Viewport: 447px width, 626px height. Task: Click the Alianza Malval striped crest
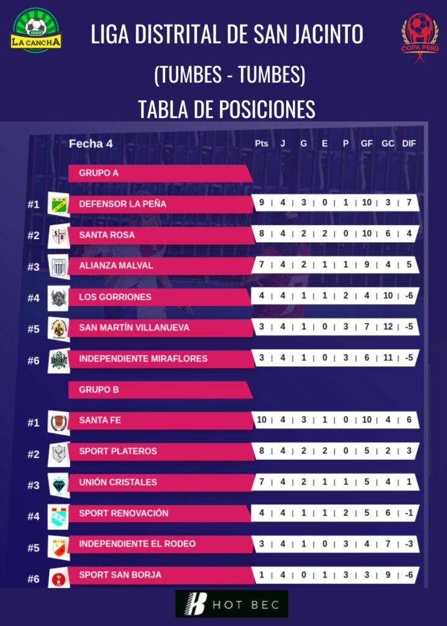point(59,267)
